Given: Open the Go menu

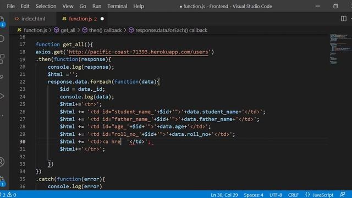Looking at the screenshot, I should (82, 6).
